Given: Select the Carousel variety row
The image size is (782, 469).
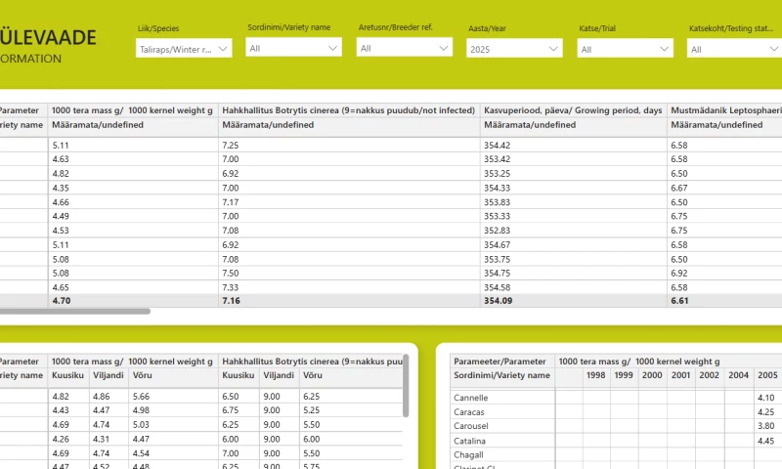Looking at the screenshot, I should (502, 426).
